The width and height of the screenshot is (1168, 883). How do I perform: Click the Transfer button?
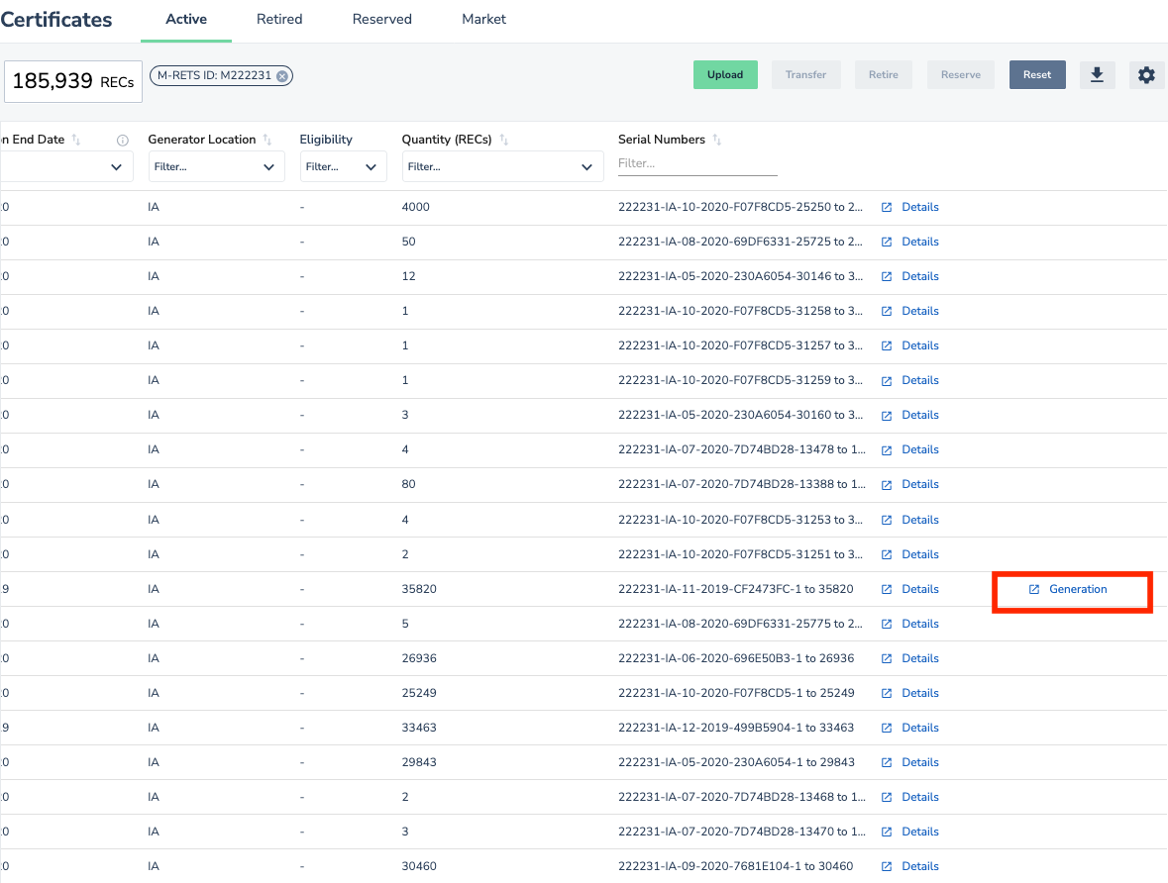point(806,74)
